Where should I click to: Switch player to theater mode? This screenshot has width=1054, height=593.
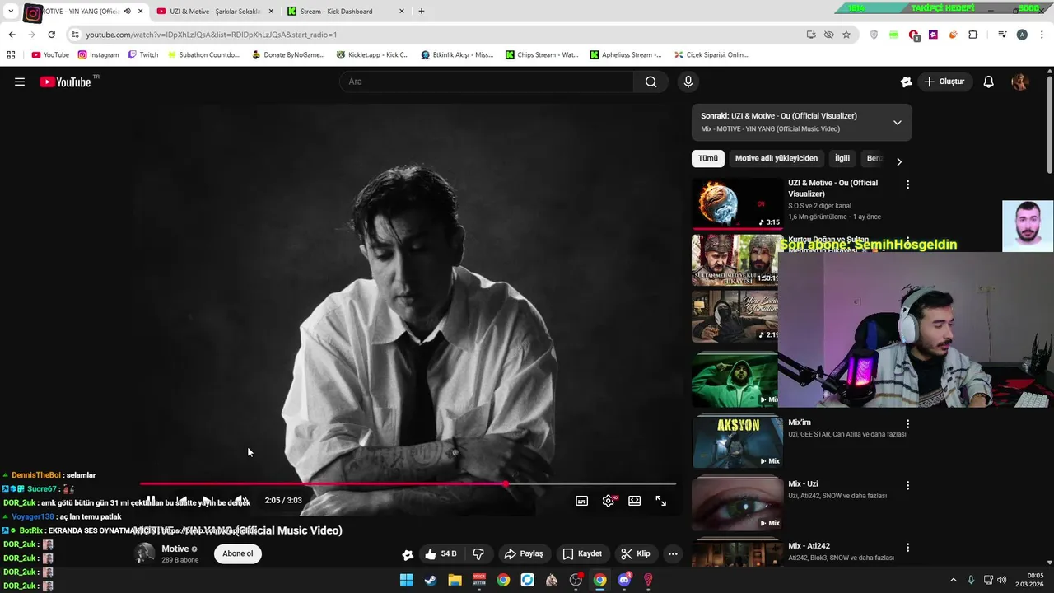pos(635,501)
